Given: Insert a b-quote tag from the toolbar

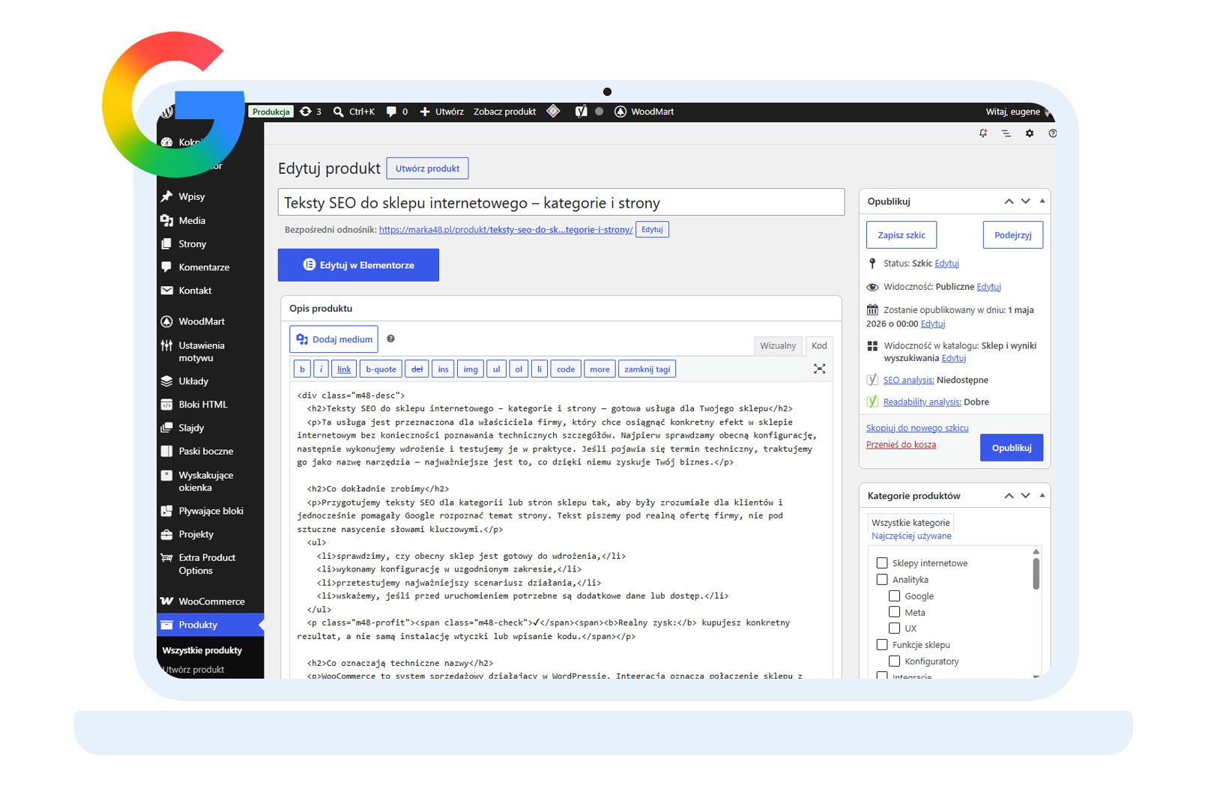Looking at the screenshot, I should click(x=381, y=369).
